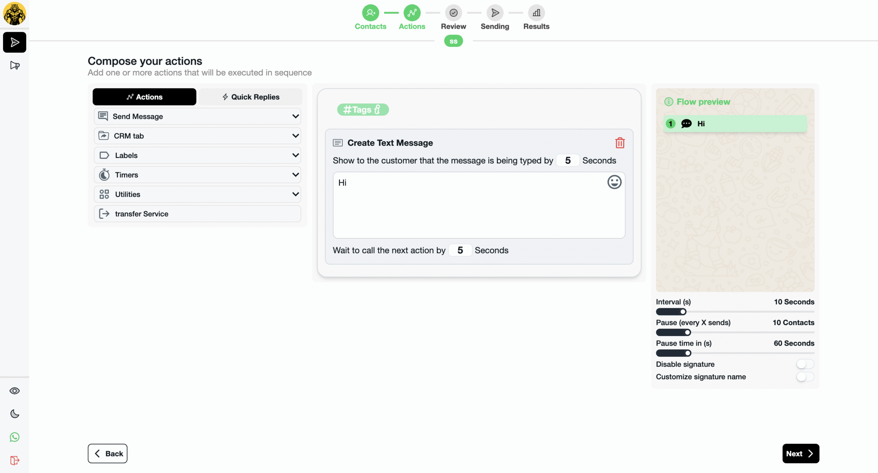This screenshot has height=473, width=878.
Task: Click the Back button
Action: coord(107,453)
